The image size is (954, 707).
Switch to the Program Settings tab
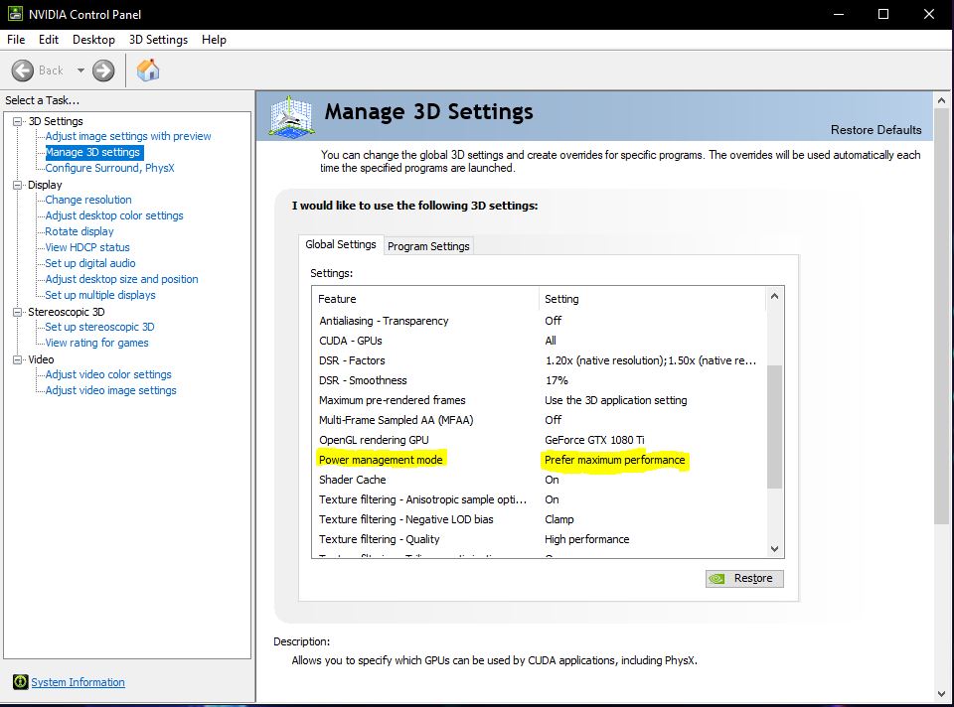428,246
